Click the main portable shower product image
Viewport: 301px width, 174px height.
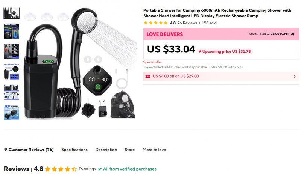pyautogui.click(x=80, y=63)
